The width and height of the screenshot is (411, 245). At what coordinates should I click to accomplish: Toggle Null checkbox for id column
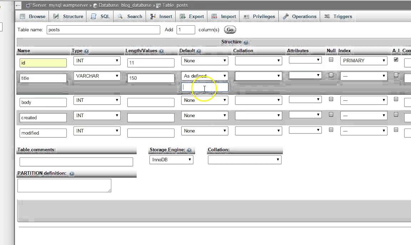pos(331,59)
